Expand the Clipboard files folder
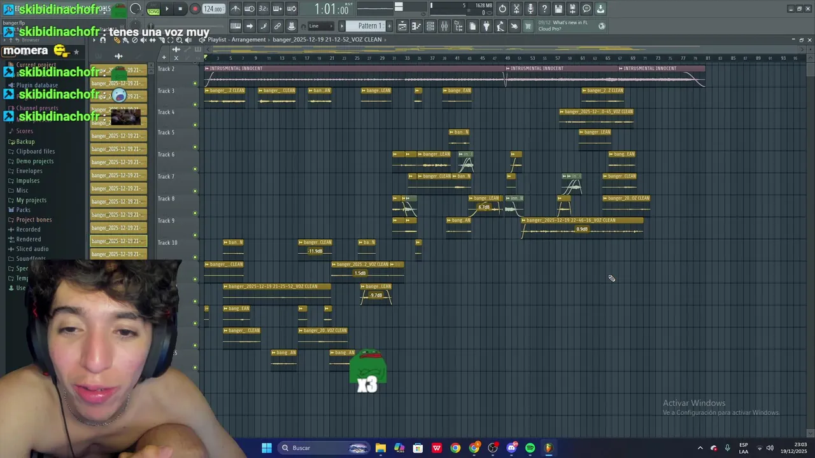The image size is (815, 458). point(36,151)
